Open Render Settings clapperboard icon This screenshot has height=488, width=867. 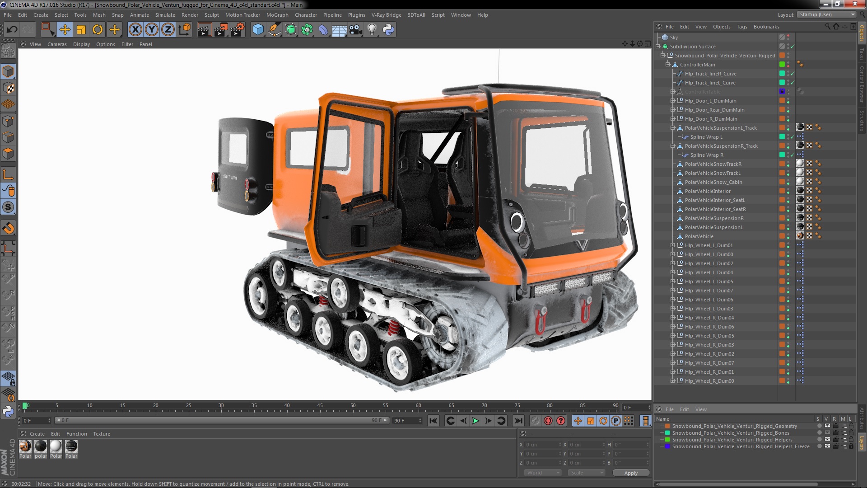(237, 30)
